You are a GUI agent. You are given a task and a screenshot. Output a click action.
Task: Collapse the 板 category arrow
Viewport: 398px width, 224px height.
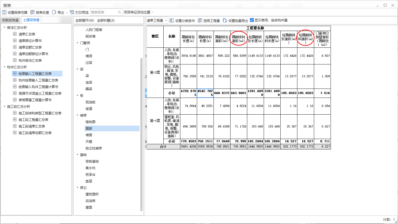point(77,96)
